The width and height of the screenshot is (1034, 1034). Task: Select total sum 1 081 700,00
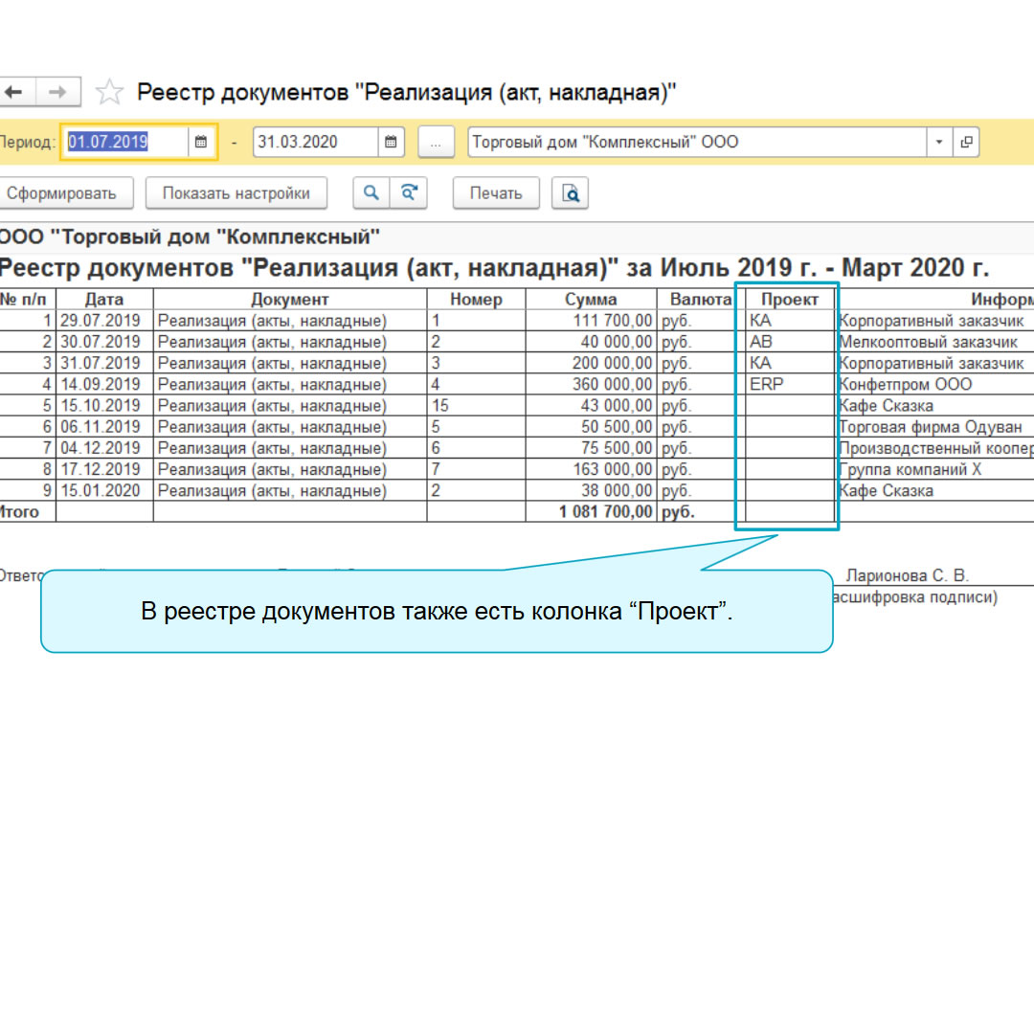point(591,511)
